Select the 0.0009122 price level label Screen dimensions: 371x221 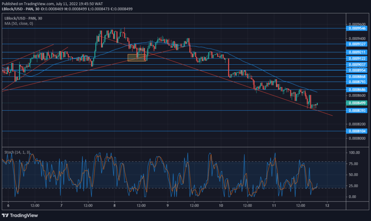(x=357, y=59)
